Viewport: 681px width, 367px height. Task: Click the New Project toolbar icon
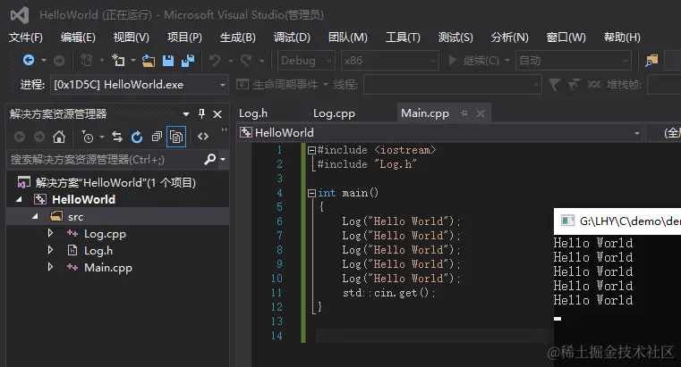click(x=118, y=60)
